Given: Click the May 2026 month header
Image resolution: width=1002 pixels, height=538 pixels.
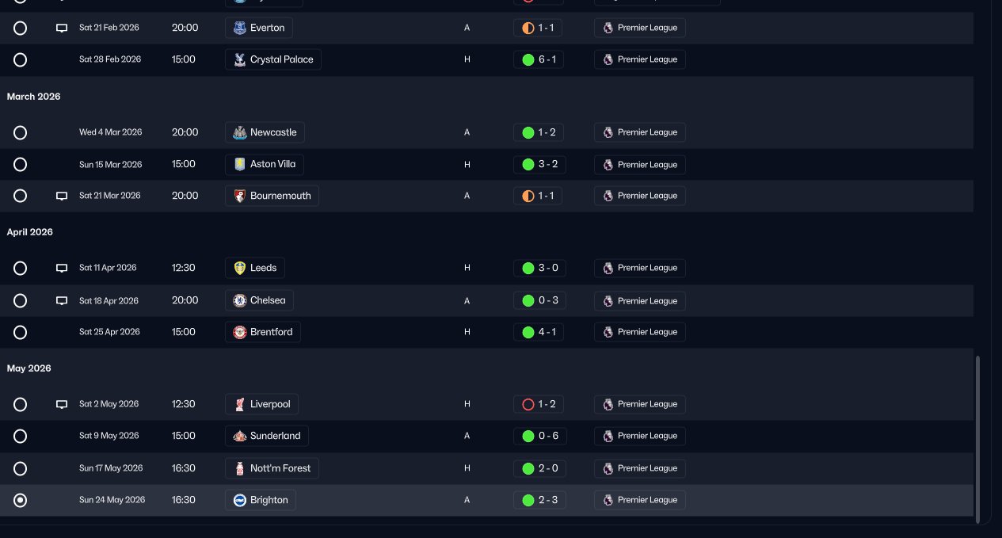Looking at the screenshot, I should [x=29, y=368].
